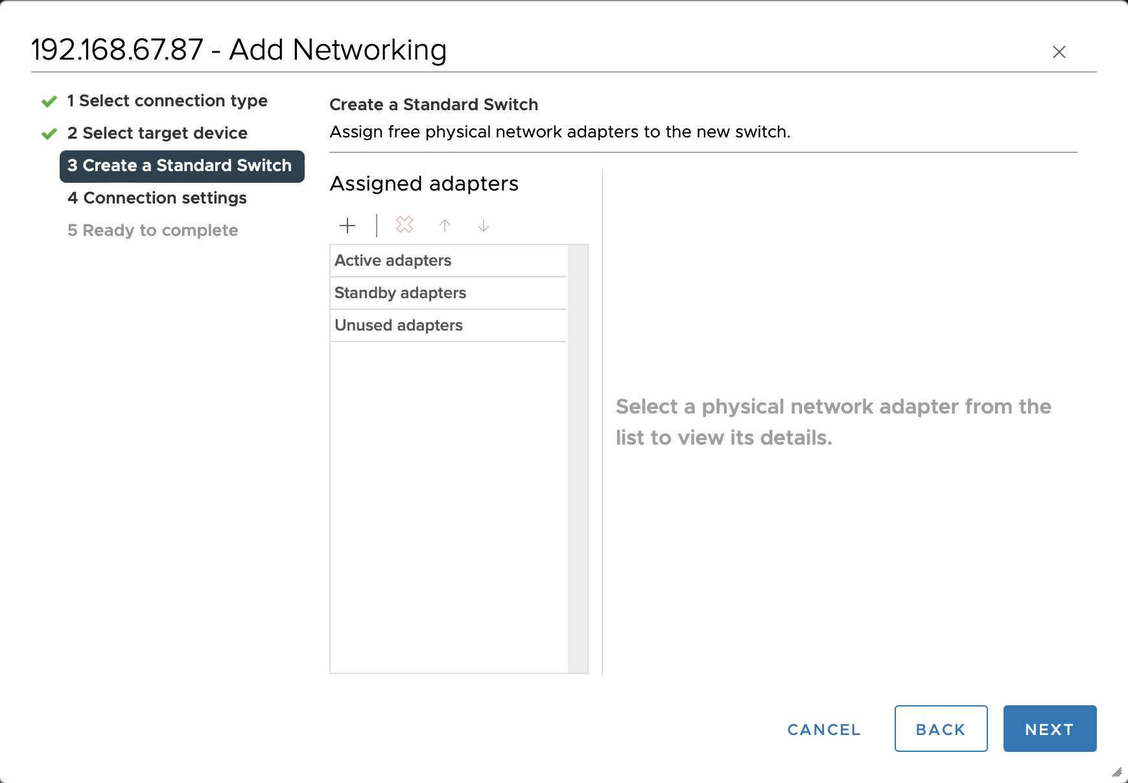Click the move up arrow icon
Screen dimensions: 1128x783
(x=445, y=226)
